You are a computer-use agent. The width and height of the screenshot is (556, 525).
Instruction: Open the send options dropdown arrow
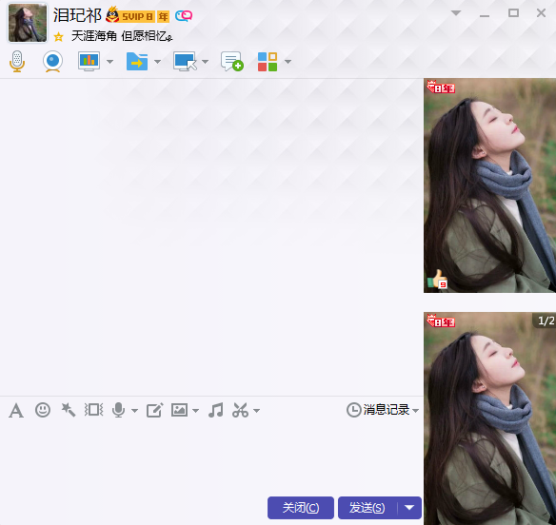(409, 508)
